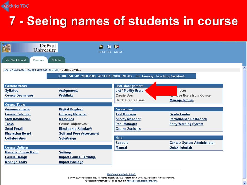Open RADIO NEWS course breadcrumb link
Image resolution: width=247 pixels, height=185 pixels.
point(31,70)
